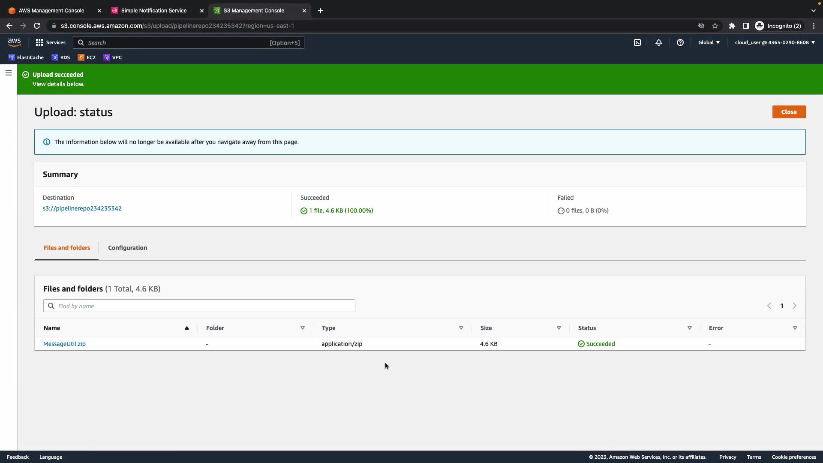Open the ElastiCache shortcut in favorites bar

pyautogui.click(x=26, y=57)
